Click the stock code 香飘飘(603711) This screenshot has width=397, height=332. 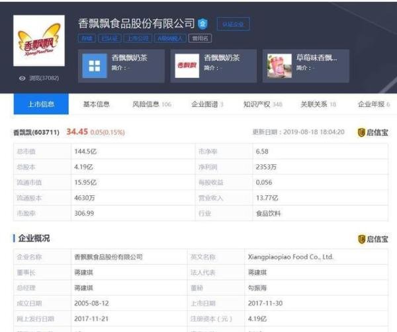pyautogui.click(x=36, y=132)
